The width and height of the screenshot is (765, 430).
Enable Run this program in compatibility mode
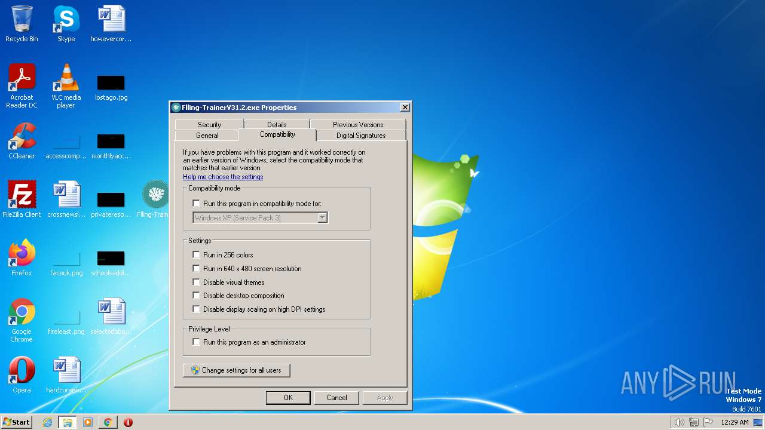(196, 204)
